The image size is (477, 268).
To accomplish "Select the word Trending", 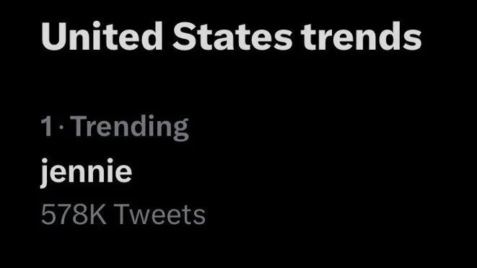I will click(x=130, y=128).
